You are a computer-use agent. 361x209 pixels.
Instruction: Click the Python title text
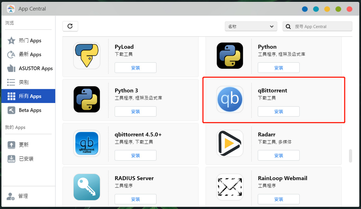pos(267,47)
